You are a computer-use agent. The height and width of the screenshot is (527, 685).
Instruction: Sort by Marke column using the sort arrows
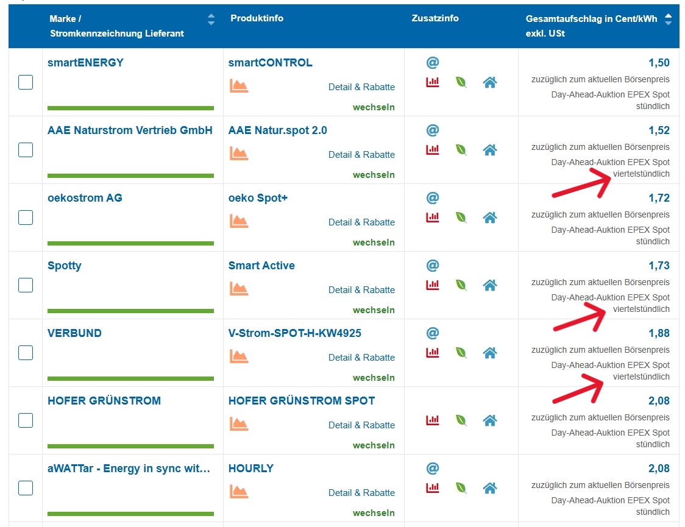(211, 19)
